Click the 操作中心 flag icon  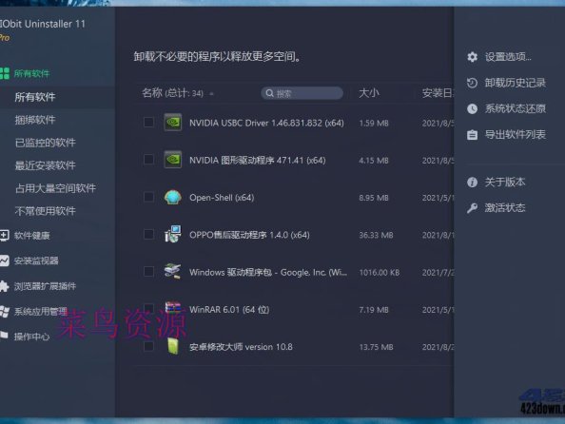tap(4, 336)
